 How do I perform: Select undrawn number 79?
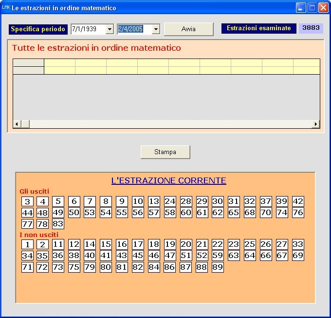click(90, 267)
